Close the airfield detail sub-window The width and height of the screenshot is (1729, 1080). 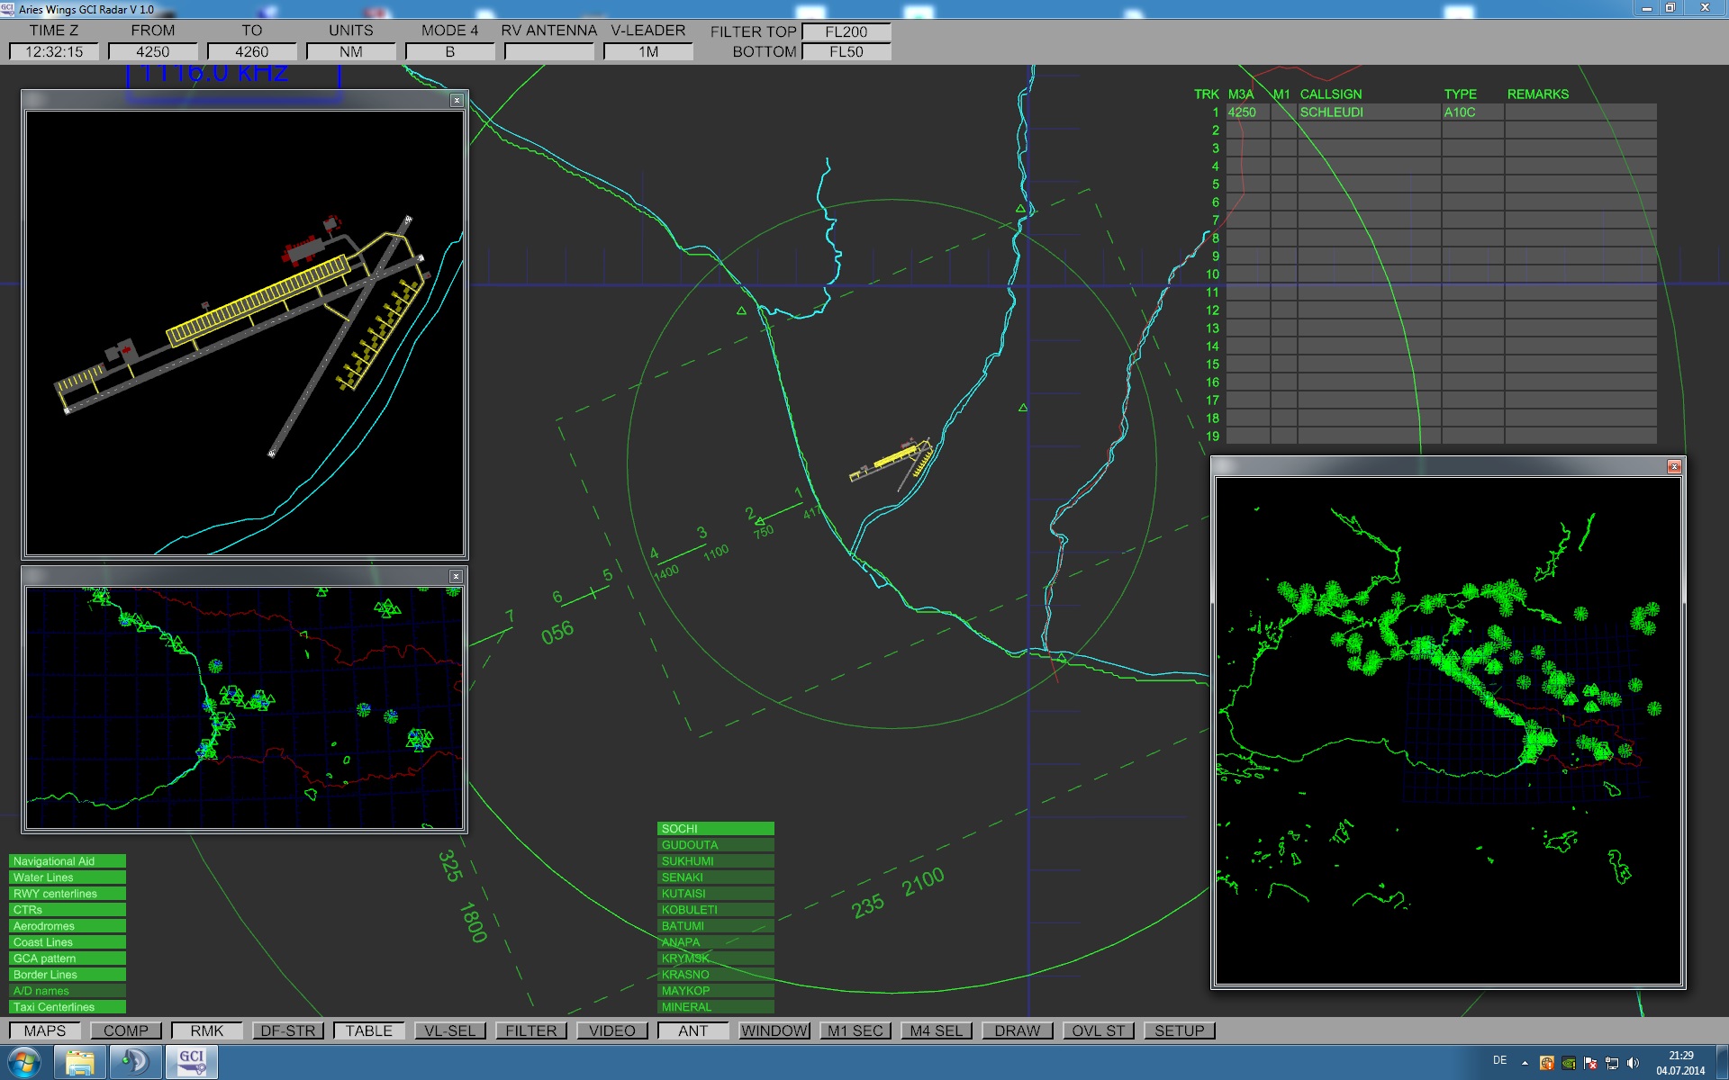pyautogui.click(x=457, y=100)
